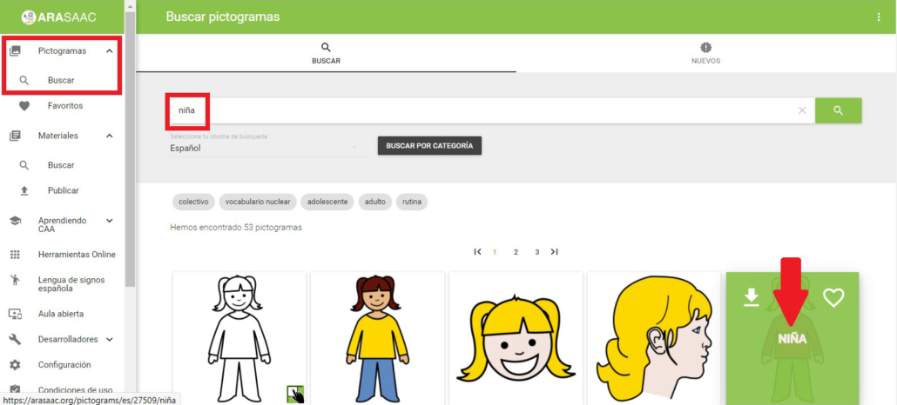Select the adolescente filter chip
Screen dimensions: 897x405
pyautogui.click(x=327, y=202)
